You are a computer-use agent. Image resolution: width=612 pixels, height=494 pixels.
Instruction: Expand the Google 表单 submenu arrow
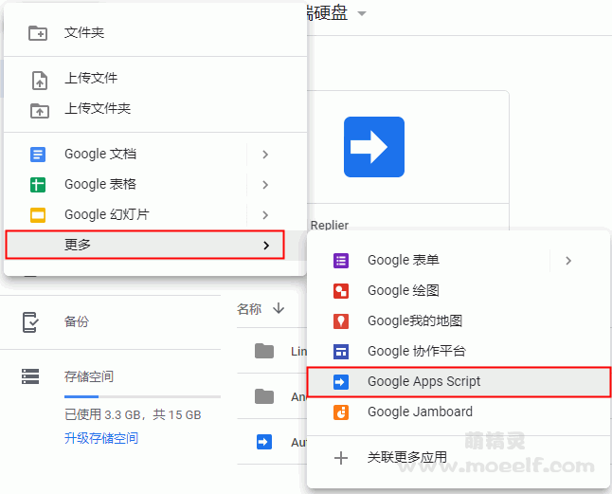coord(568,261)
